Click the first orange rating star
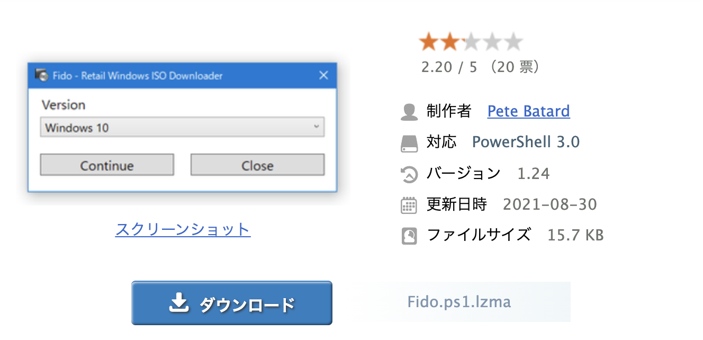The width and height of the screenshot is (703, 340). click(429, 42)
